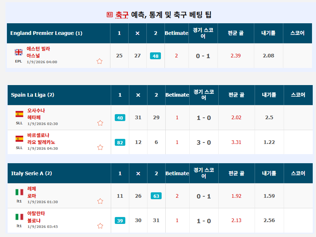Toggle favorite star for 아탈란타 vs 볼로냐
Image resolution: width=316 pixels, height=237 pixels.
100,226
